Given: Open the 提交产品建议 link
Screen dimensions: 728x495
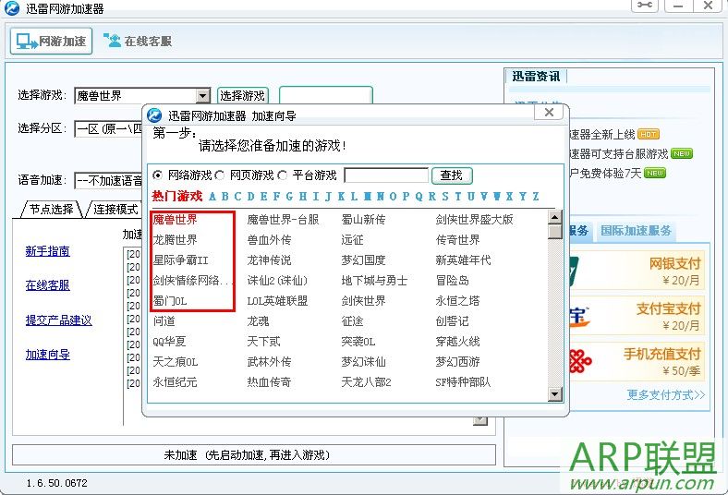Looking at the screenshot, I should pos(58,320).
